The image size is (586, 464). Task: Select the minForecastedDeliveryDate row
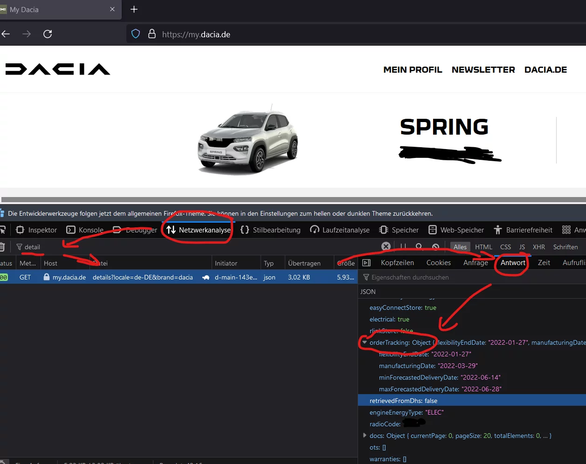(472, 377)
